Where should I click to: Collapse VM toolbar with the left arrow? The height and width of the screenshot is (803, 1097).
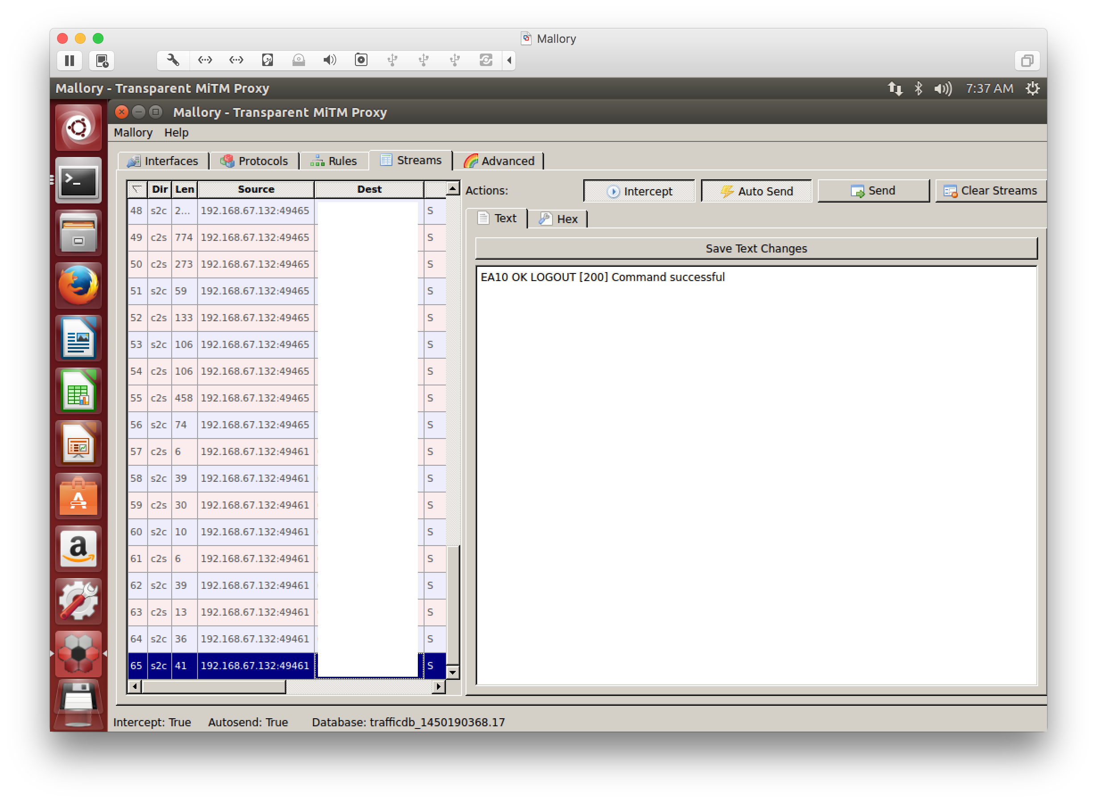click(x=509, y=60)
